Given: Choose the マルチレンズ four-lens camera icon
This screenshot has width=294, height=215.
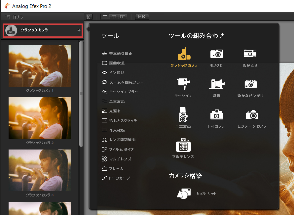Looking at the screenshot, I should pos(183,145).
